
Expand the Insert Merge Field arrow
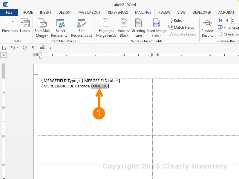[x=161, y=36]
